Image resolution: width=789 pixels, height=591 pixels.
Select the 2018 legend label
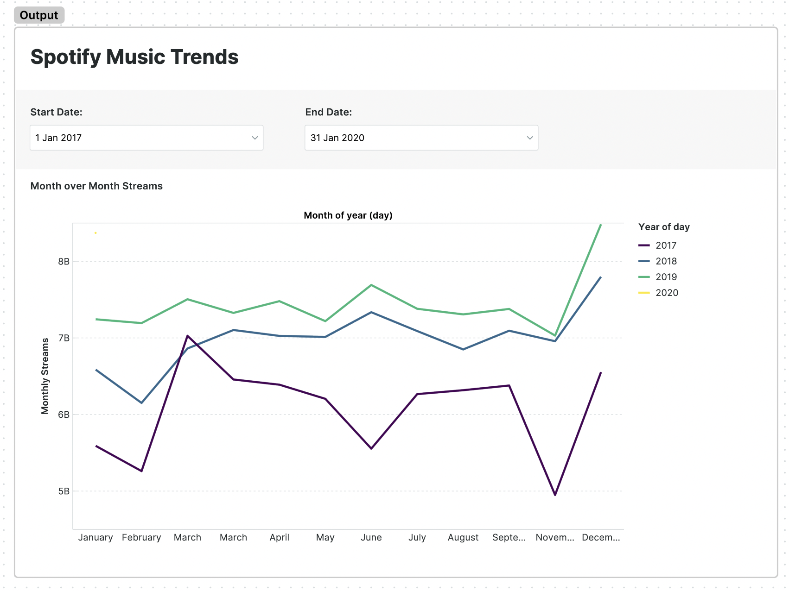pyautogui.click(x=666, y=261)
